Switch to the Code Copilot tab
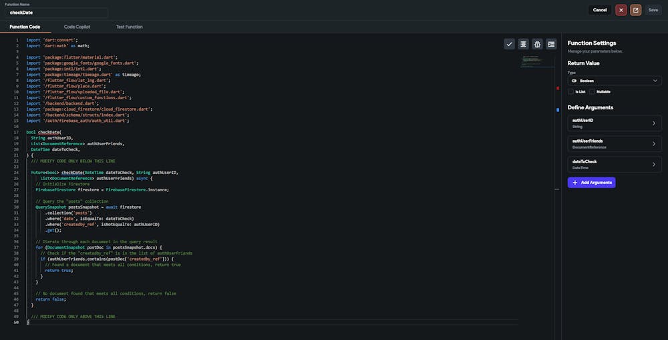 pos(77,27)
